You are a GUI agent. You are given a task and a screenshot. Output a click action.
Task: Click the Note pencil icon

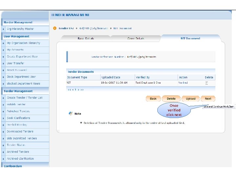(70, 113)
